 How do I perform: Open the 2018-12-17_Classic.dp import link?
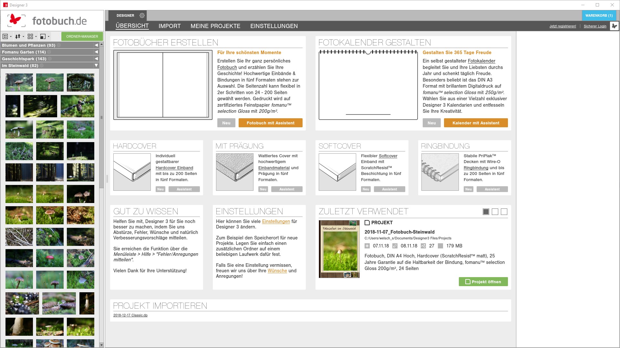click(x=130, y=315)
